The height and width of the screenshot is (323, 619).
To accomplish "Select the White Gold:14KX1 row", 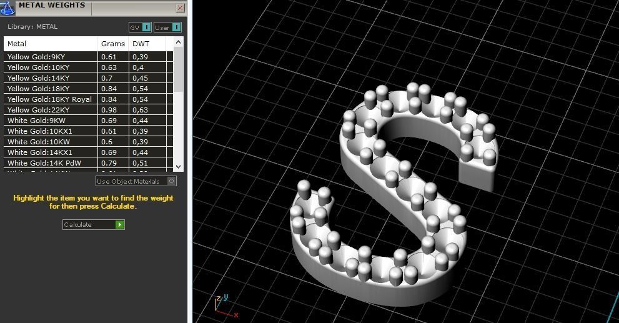I will [x=89, y=153].
